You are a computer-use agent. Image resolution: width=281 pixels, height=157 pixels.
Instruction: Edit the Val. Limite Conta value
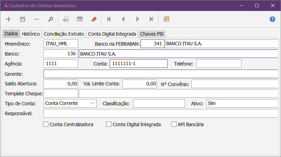coord(139,84)
